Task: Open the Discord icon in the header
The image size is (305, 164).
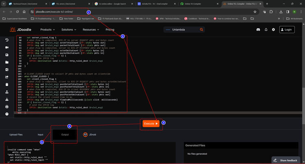Action: tap(258, 30)
